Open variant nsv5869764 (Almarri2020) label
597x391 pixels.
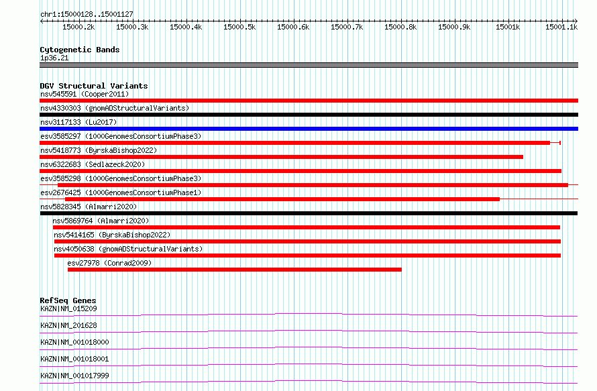101,221
